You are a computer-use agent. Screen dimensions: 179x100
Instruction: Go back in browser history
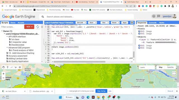3,6
